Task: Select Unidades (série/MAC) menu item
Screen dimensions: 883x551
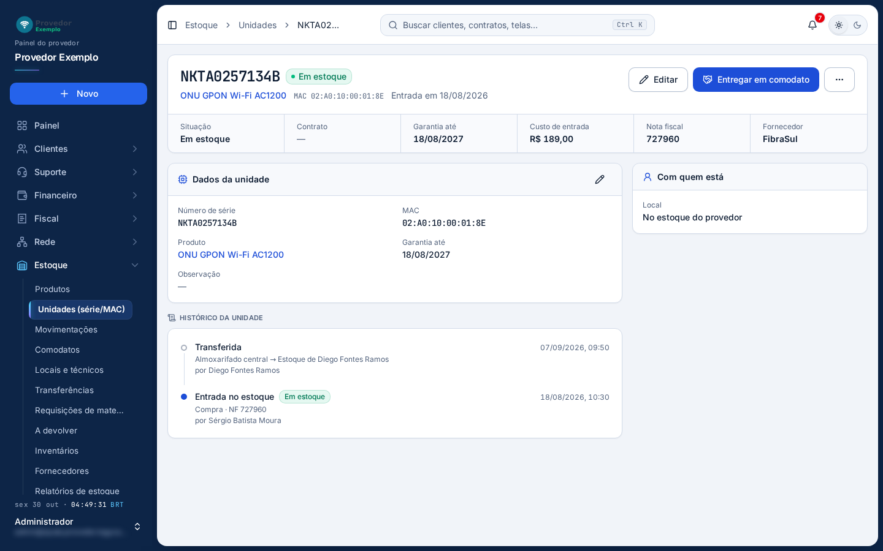Action: [81, 309]
